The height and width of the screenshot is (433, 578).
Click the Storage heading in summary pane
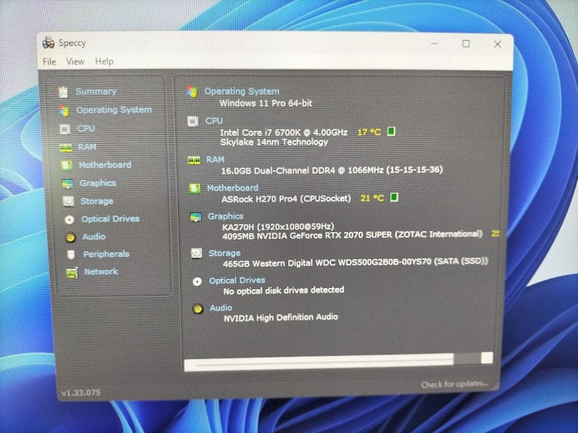point(224,253)
